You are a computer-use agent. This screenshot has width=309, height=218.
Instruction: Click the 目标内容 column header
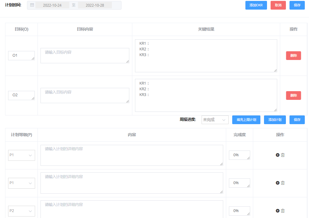click(85, 29)
